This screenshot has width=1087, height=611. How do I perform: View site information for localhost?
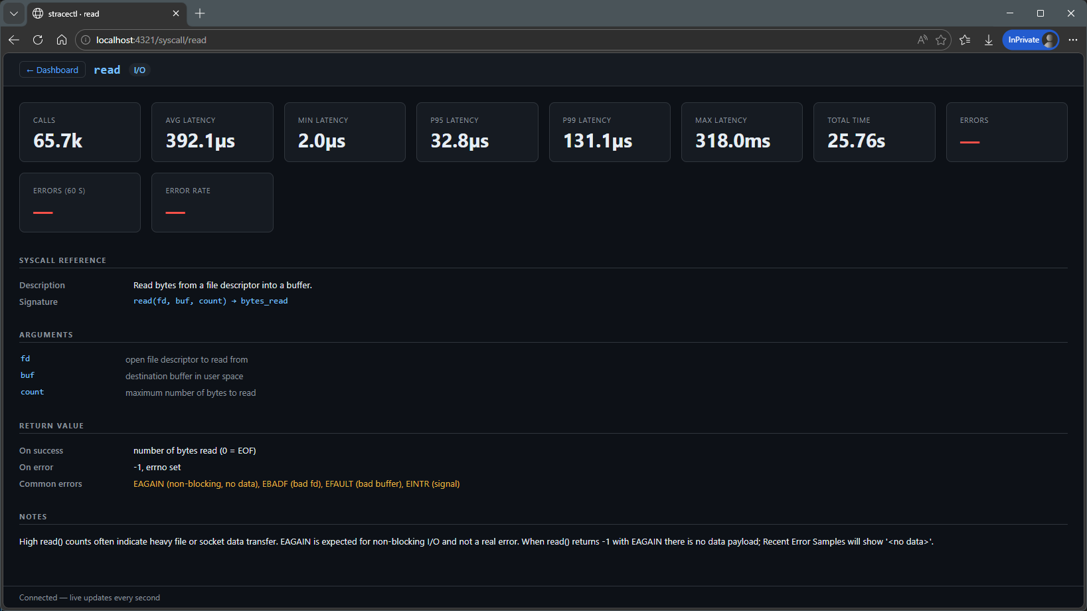[x=85, y=40]
